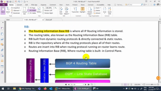Click the Print icon in quick access toolbar
Screen dimensions: 161x91
point(10,2)
